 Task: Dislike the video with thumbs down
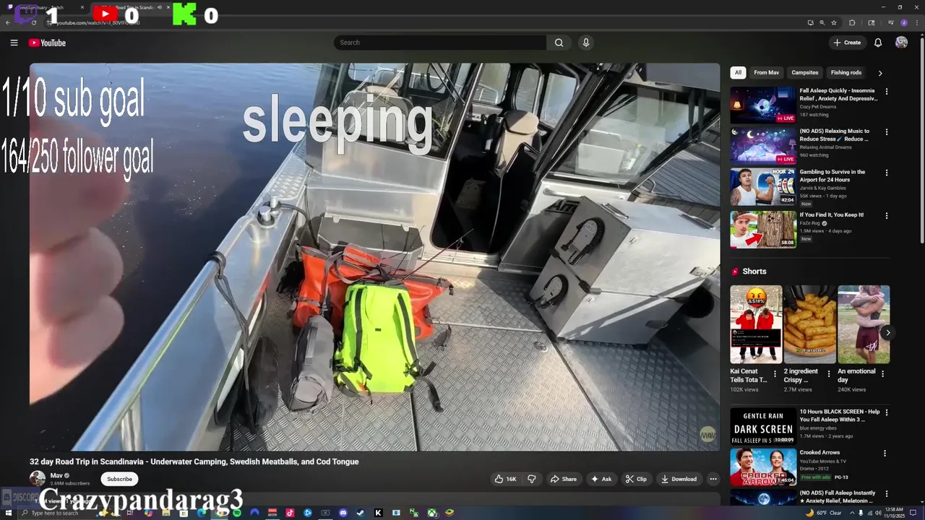tap(532, 479)
